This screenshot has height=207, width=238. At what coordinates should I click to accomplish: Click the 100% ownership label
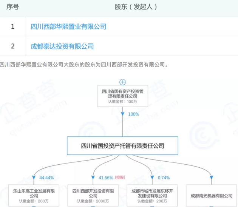(x=134, y=114)
